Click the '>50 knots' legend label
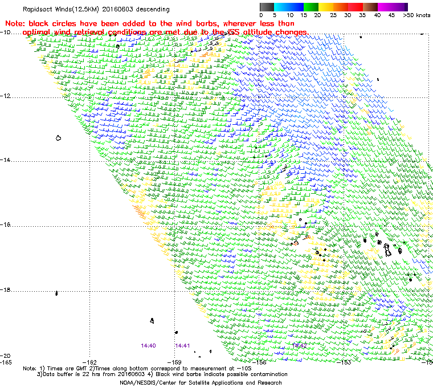 [x=416, y=15]
